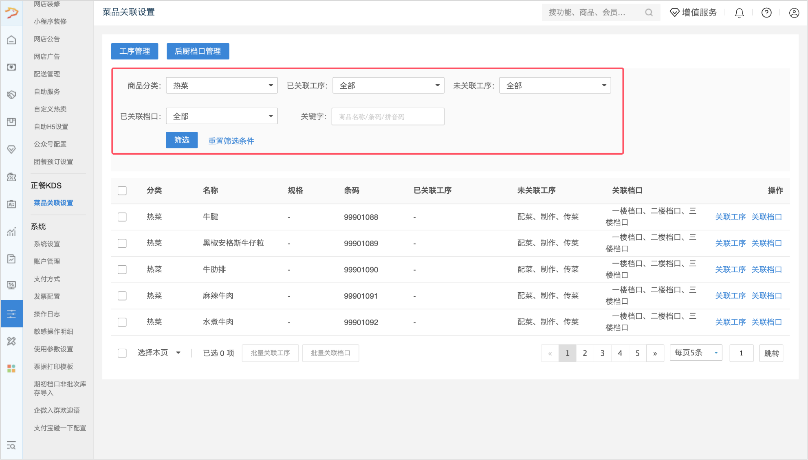Open the pencil-ruler design icon in sidebar
Image resolution: width=808 pixels, height=460 pixels.
(11, 341)
